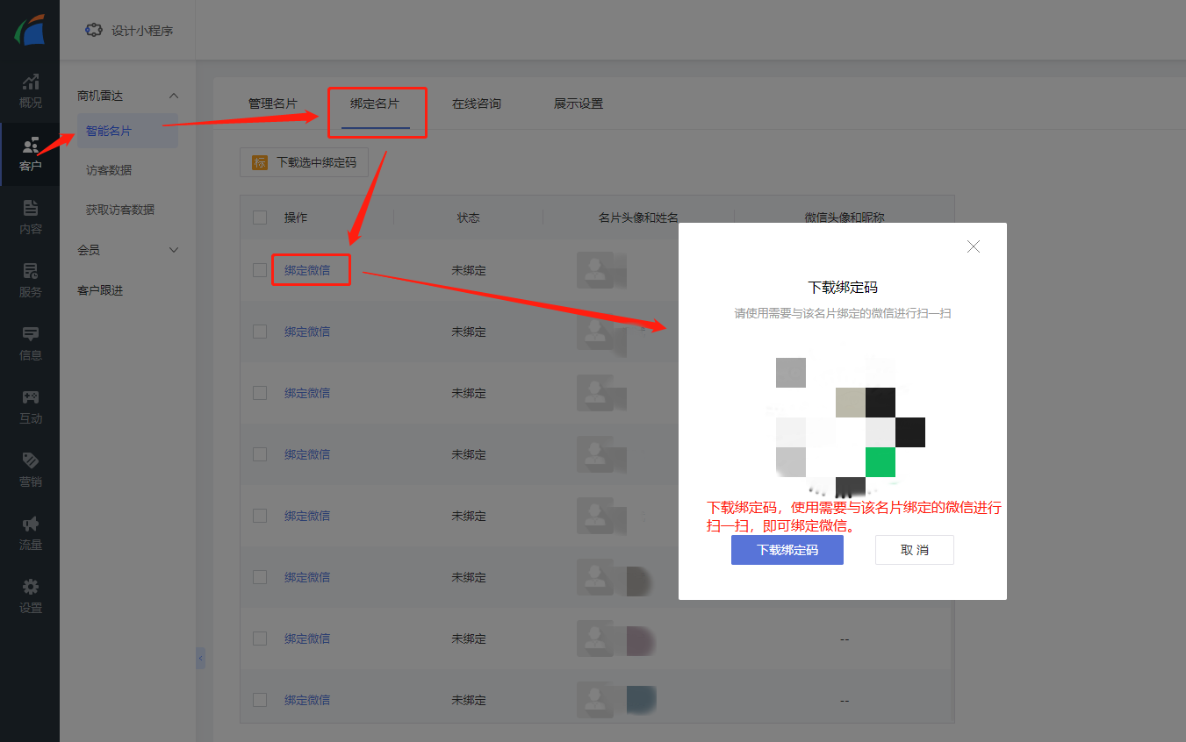Click 绑定微信 link in the seventh row
This screenshot has width=1186, height=742.
(x=307, y=639)
